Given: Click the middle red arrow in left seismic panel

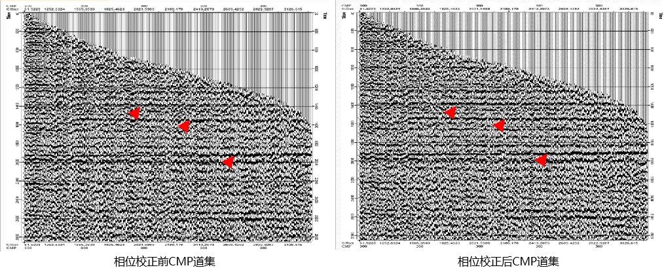Looking at the screenshot, I should (x=184, y=126).
